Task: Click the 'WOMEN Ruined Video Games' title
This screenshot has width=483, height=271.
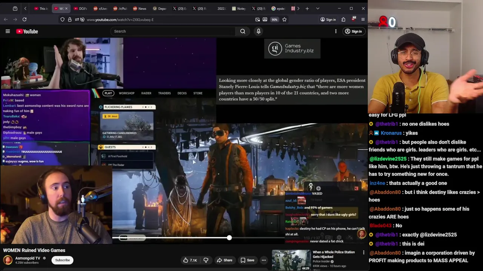Action: click(x=34, y=250)
